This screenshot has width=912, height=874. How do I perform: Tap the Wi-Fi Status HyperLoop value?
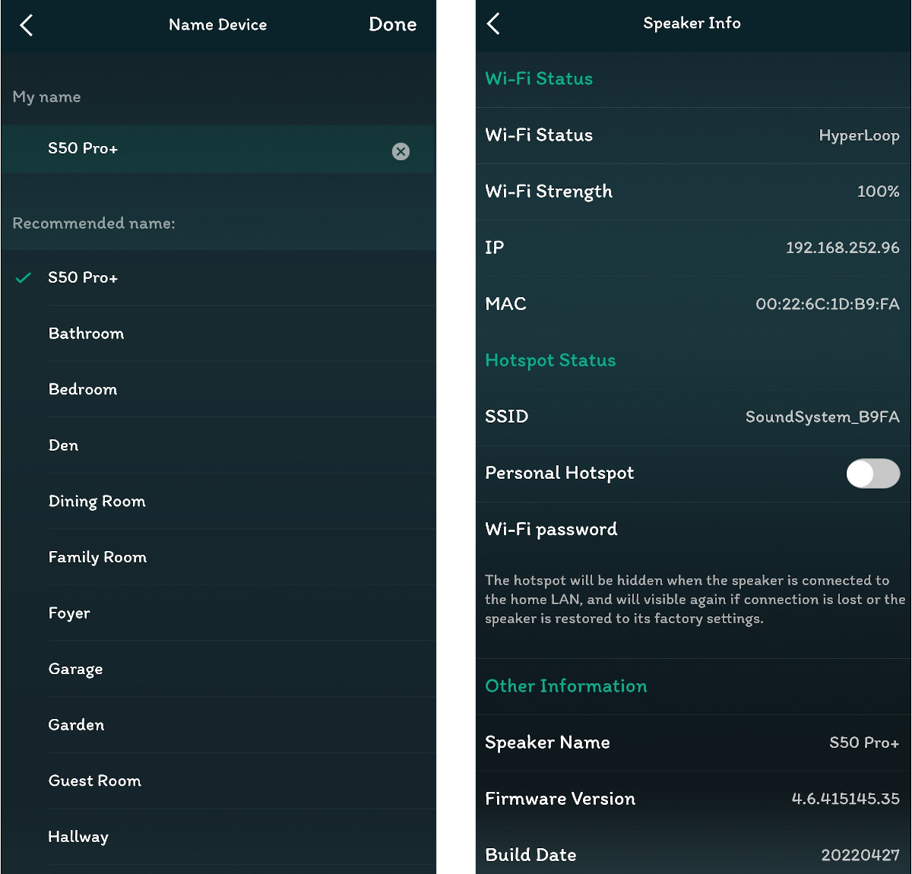coord(859,136)
